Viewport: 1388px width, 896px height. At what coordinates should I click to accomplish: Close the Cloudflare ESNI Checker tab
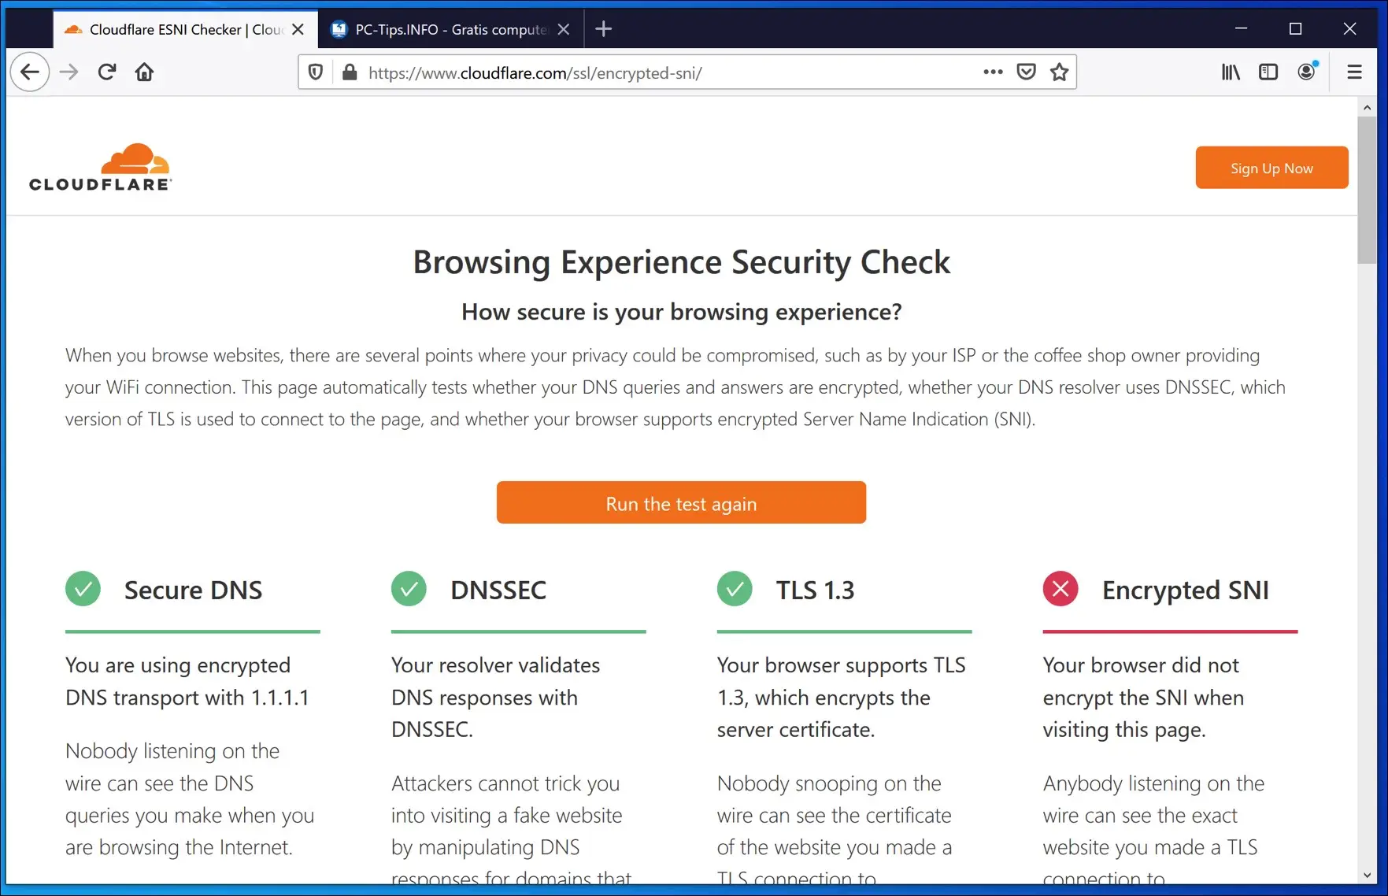click(298, 29)
